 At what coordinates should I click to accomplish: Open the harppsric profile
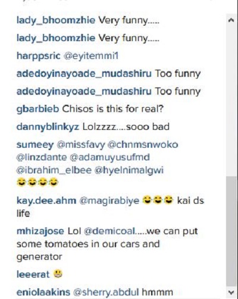coord(38,56)
